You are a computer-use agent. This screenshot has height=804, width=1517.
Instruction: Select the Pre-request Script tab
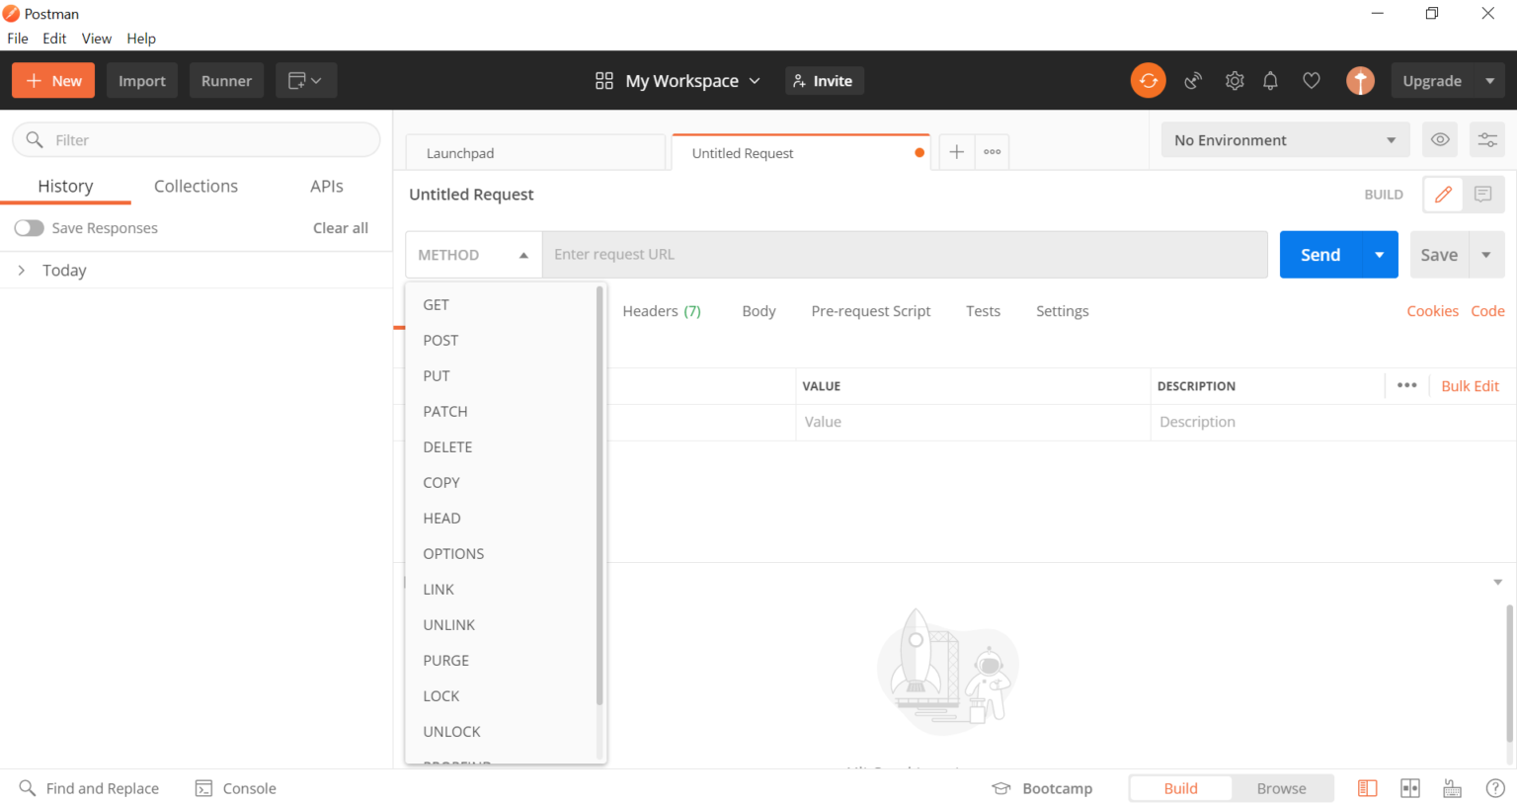click(870, 310)
